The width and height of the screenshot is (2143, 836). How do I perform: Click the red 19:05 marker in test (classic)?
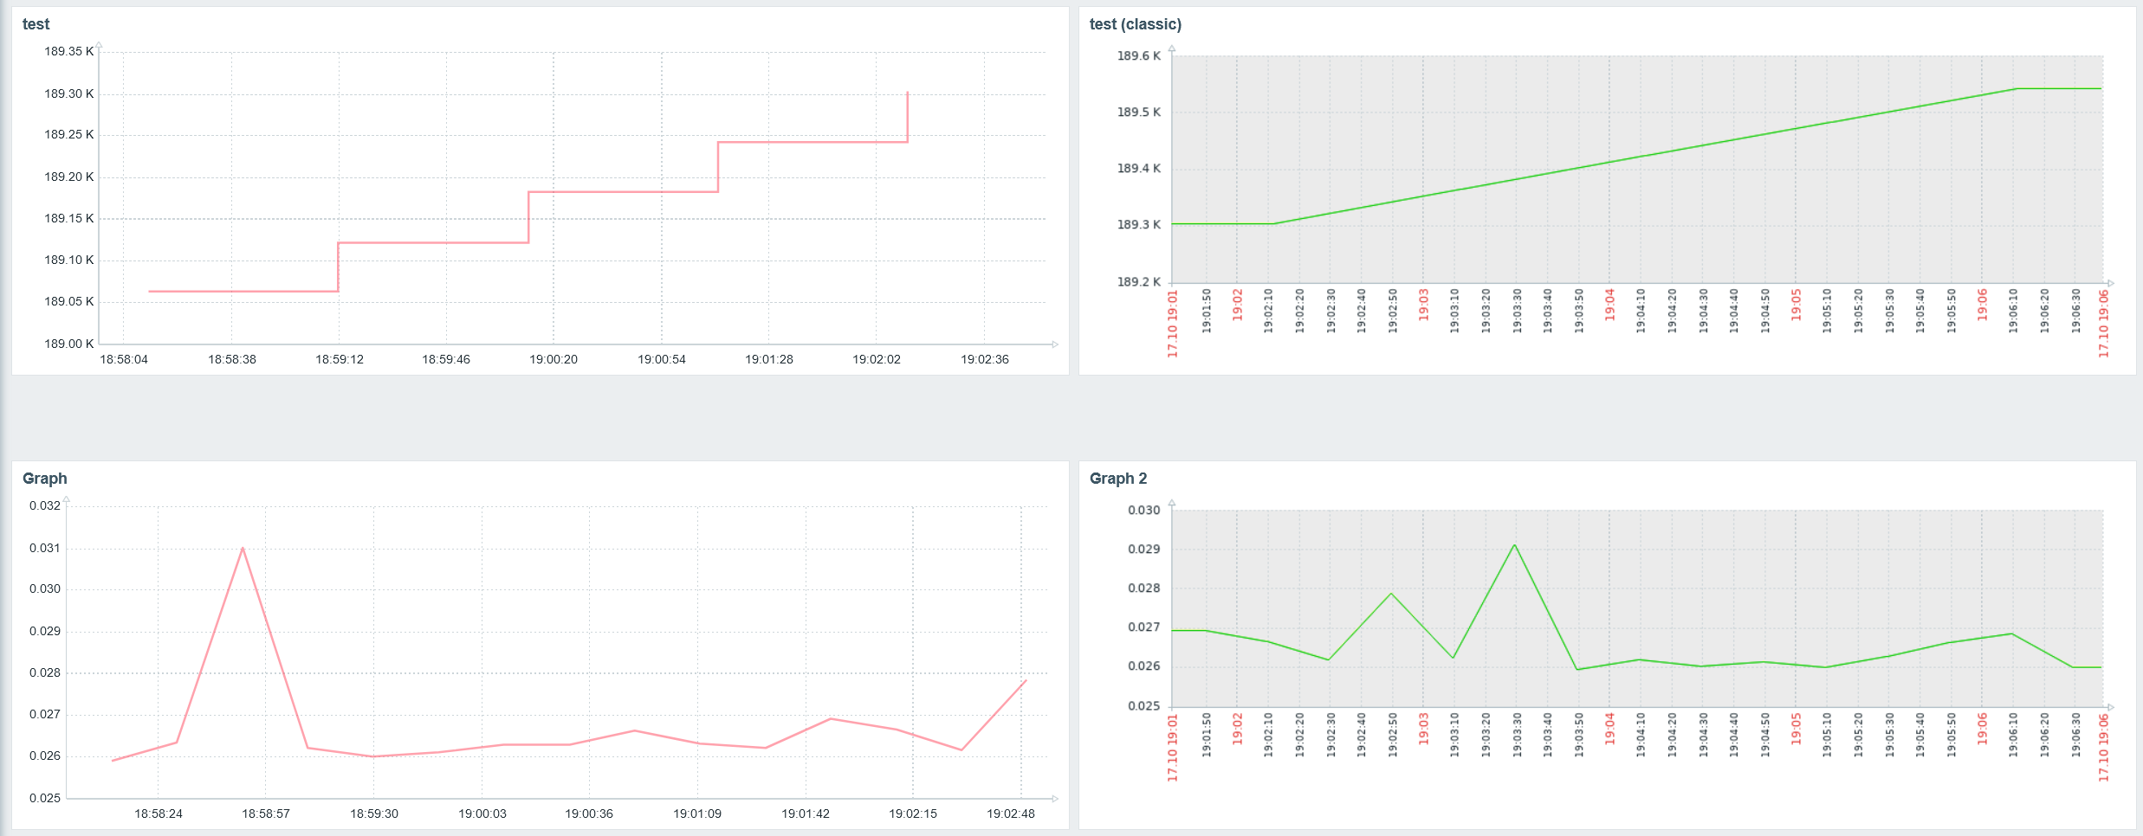(1796, 305)
